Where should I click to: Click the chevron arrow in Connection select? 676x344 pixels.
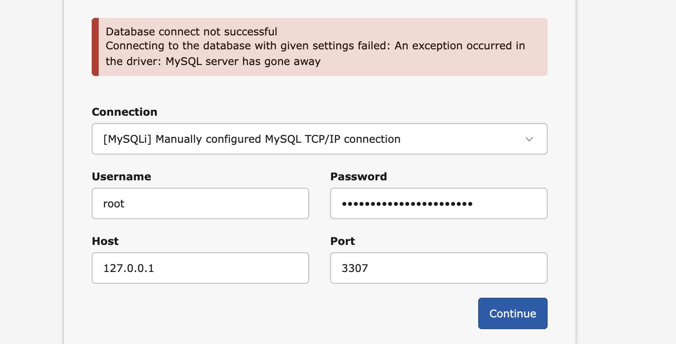[529, 139]
